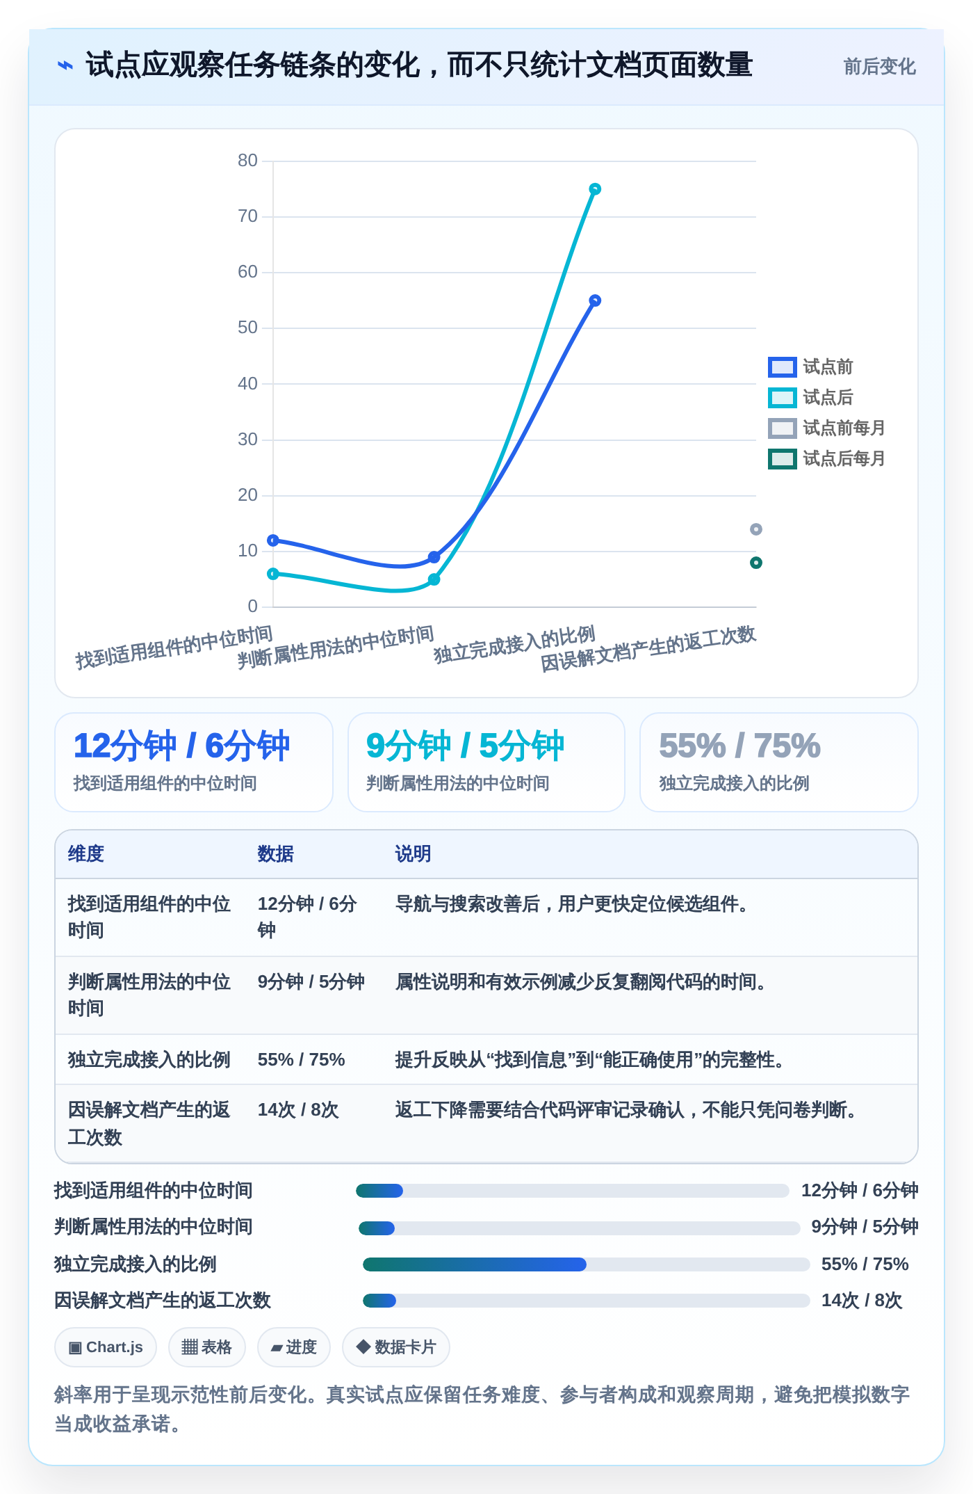Click progress bar for 独立完成接入的比例

point(587,1264)
